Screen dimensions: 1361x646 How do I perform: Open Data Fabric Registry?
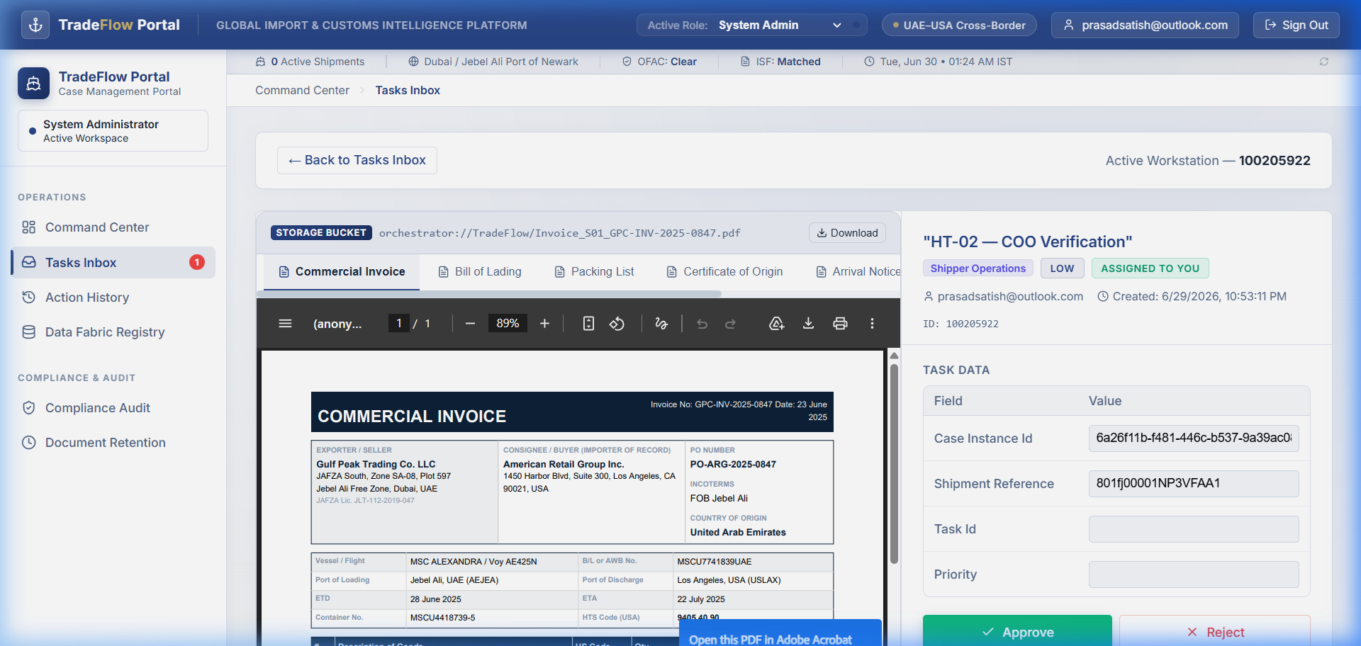click(113, 332)
